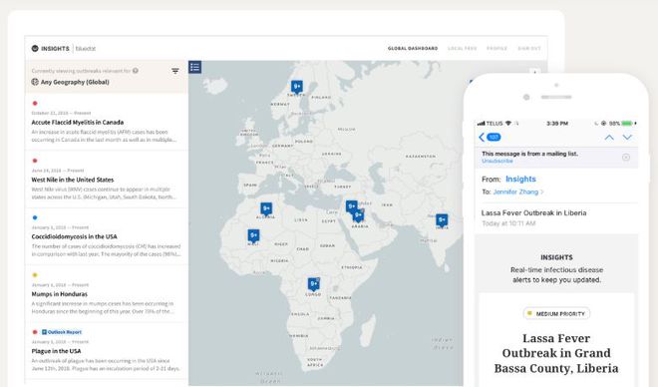Click the help icon beside outbreaks relevance text
The image size is (658, 387).
136,71
